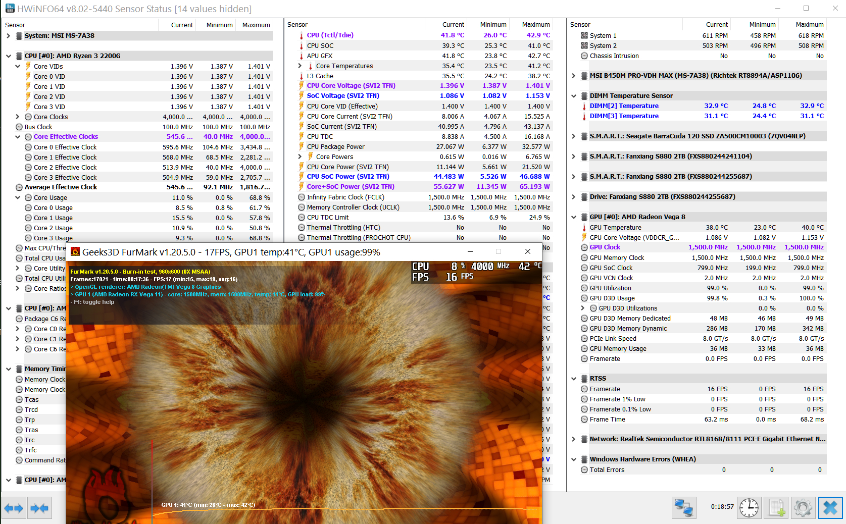
Task: Click the circle icon beside Chassis Intrusion
Action: (584, 56)
